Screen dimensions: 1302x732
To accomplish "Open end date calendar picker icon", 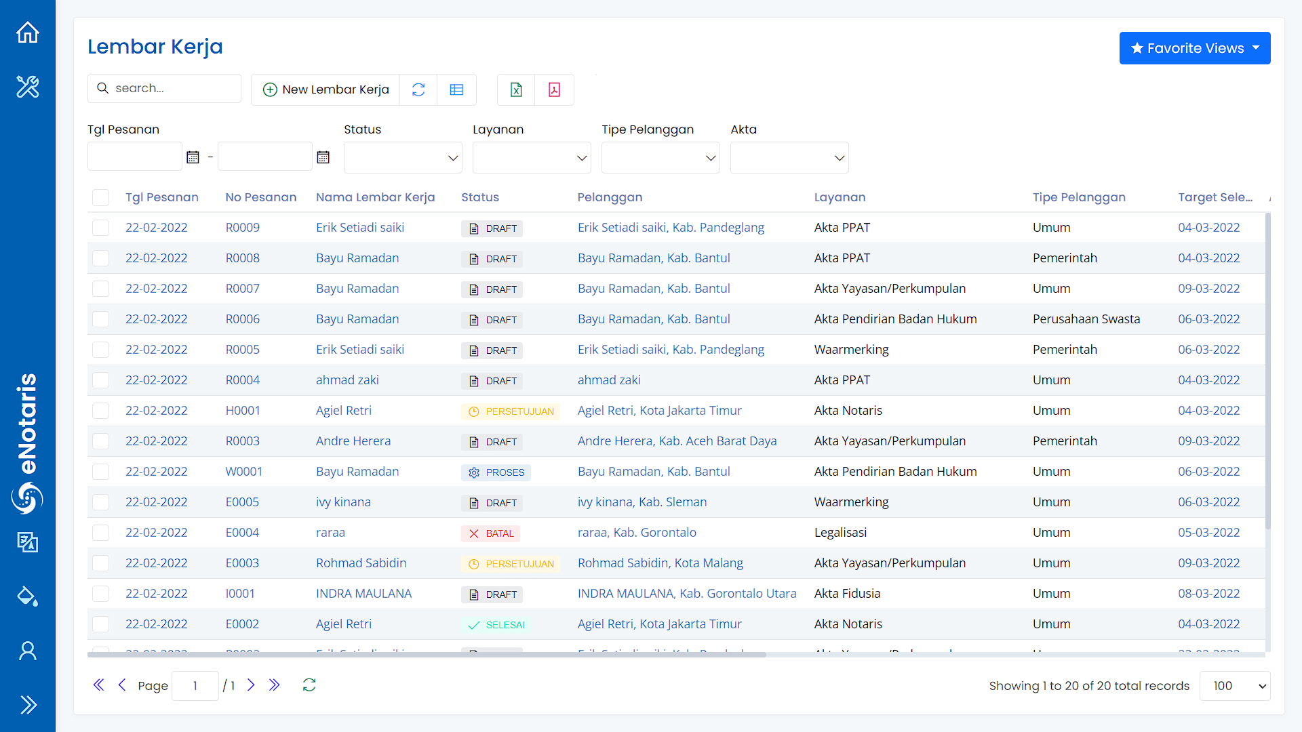I will click(323, 157).
